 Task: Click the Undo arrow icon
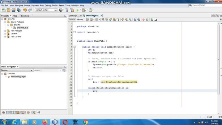[25, 10]
